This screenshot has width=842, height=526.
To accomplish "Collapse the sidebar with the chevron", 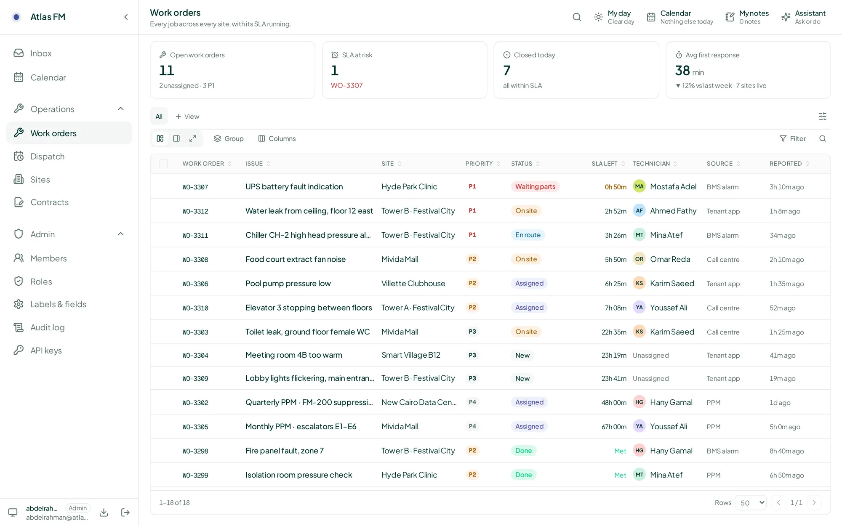I will 126,17.
